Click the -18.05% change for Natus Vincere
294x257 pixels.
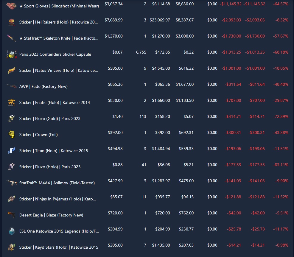coord(281,68)
